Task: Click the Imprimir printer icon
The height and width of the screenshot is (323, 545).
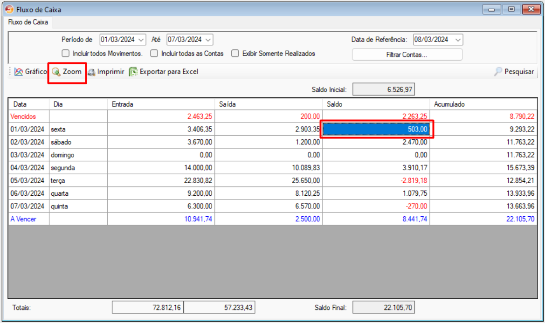Action: [91, 72]
